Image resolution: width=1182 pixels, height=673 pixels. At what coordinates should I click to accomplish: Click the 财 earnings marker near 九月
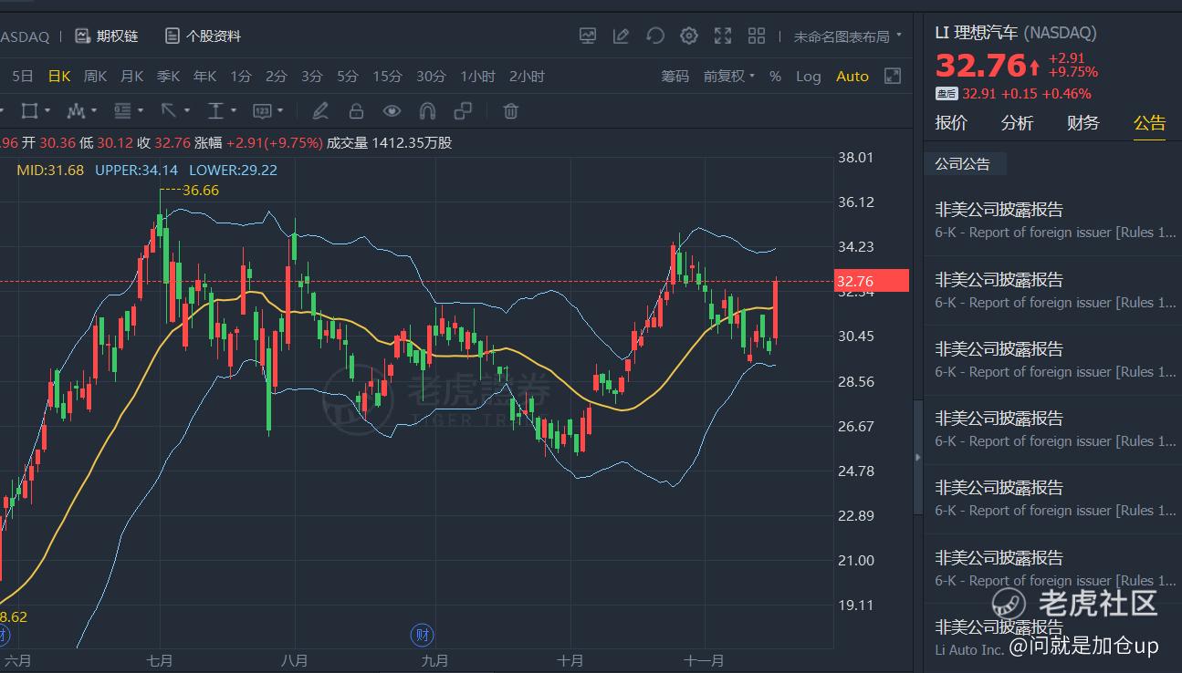pos(422,635)
